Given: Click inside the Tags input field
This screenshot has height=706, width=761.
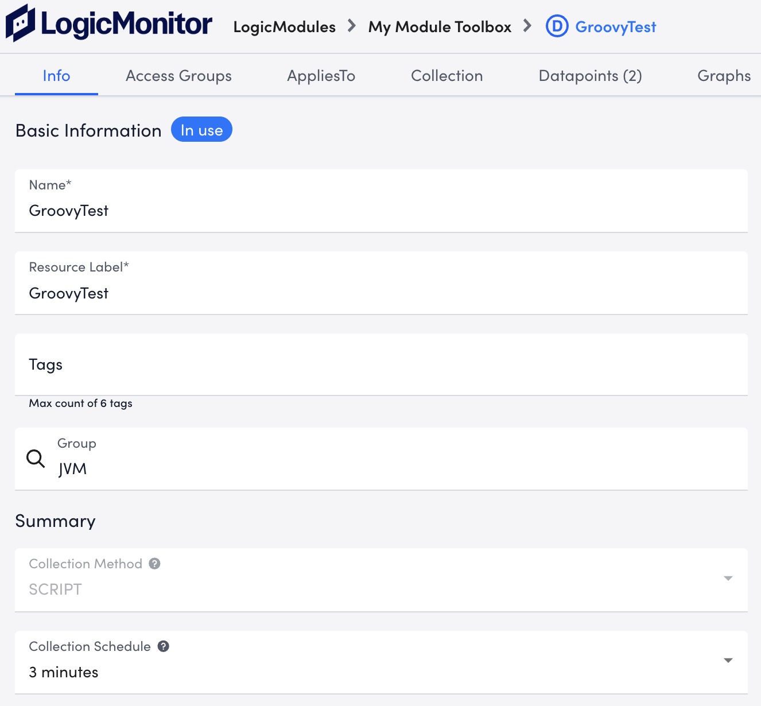Looking at the screenshot, I should coord(230,365).
